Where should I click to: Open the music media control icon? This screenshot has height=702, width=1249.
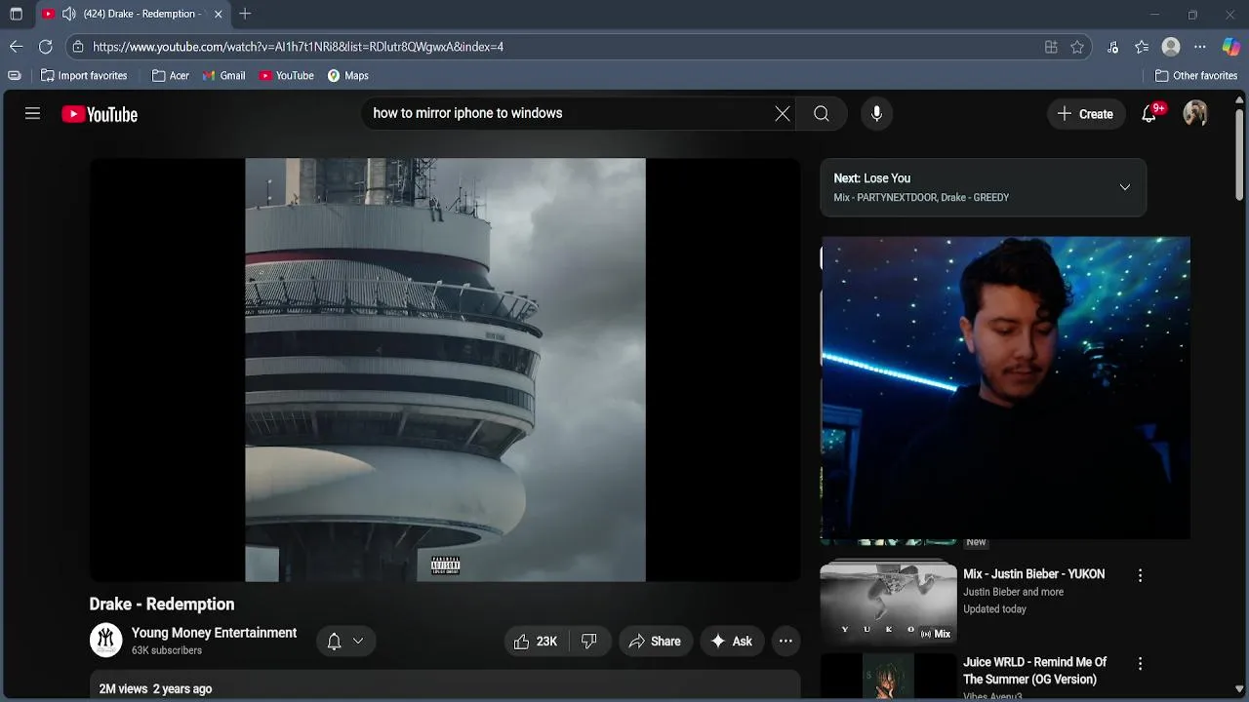point(1112,47)
